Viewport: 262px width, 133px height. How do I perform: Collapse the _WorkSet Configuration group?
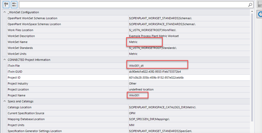(5, 12)
